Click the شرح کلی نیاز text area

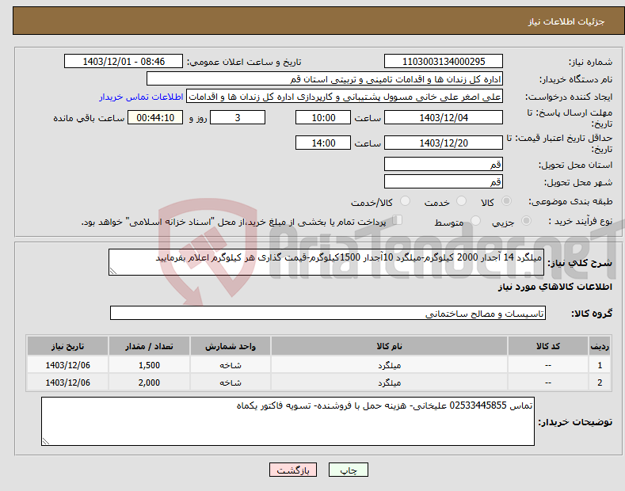tap(326, 262)
